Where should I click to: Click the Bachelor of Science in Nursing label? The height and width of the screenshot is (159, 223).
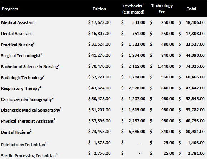pyautogui.click(x=30, y=66)
